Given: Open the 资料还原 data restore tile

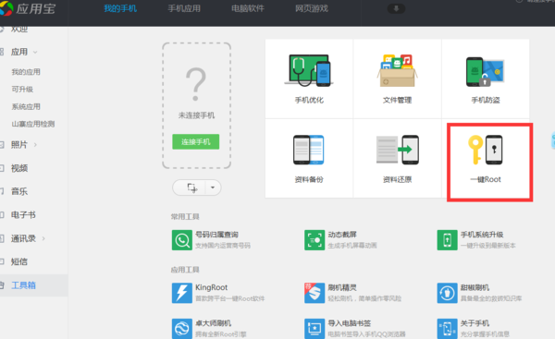Looking at the screenshot, I should [x=397, y=158].
